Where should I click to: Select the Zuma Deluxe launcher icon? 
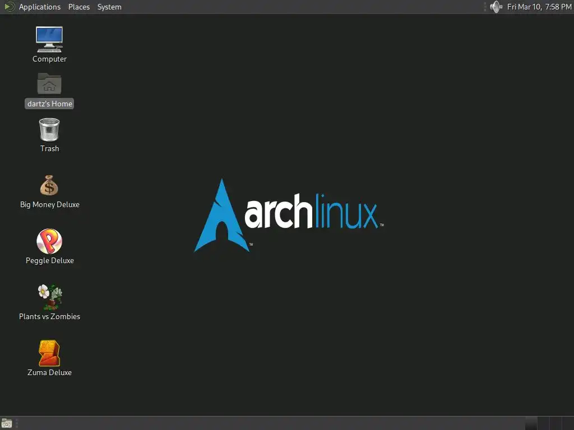click(49, 353)
